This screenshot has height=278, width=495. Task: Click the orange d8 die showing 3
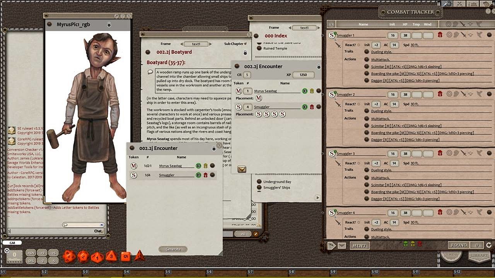(111, 256)
